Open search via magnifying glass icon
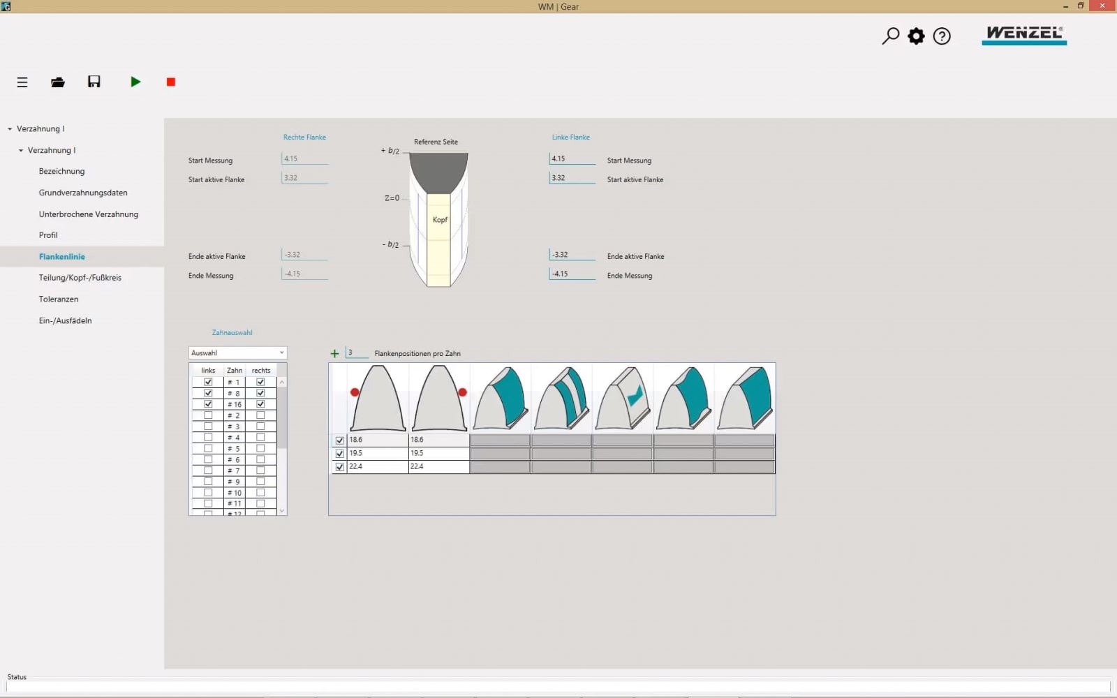Viewport: 1117px width, 698px height. pyautogui.click(x=890, y=36)
